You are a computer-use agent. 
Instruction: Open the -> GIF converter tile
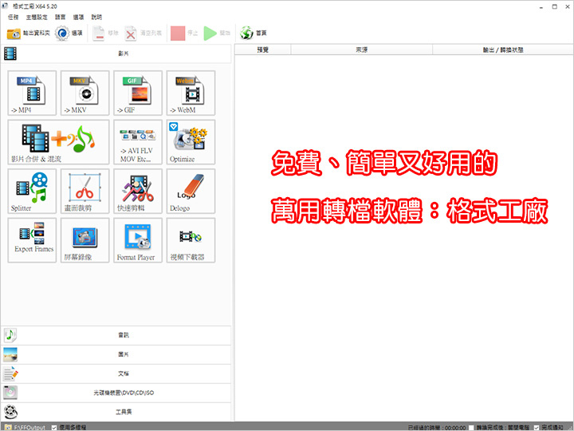pos(138,93)
